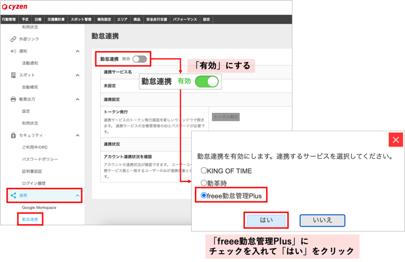Open 利用状況 under 帳票出力
The image size is (405, 262).
click(30, 123)
